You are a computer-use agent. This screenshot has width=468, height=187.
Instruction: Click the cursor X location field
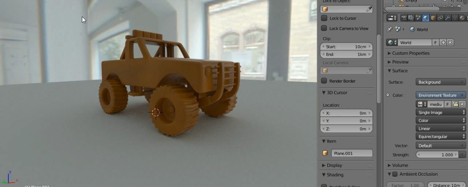346,113
